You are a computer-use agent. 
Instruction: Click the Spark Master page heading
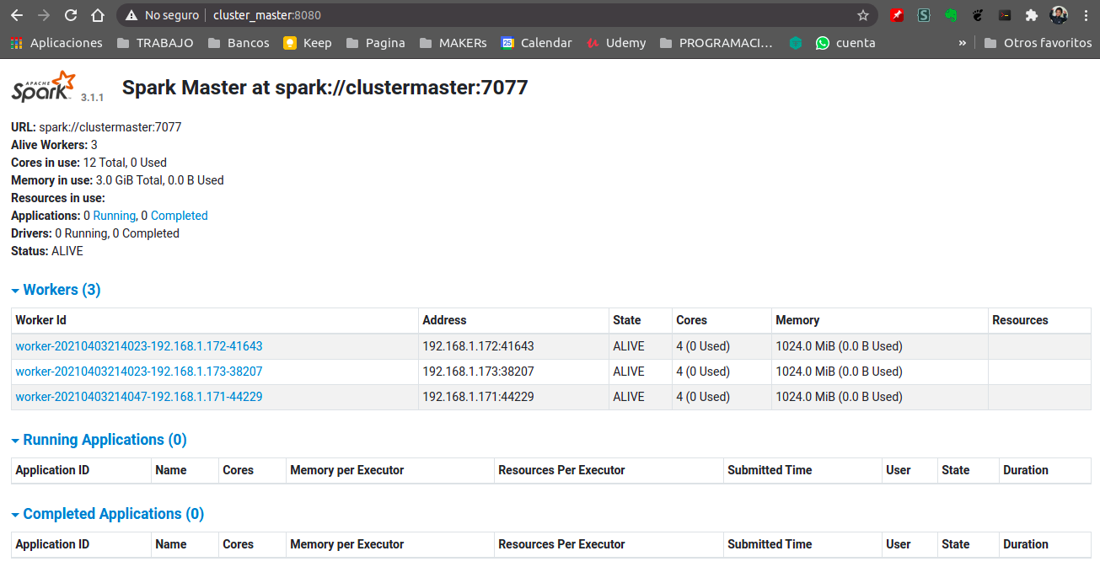325,88
